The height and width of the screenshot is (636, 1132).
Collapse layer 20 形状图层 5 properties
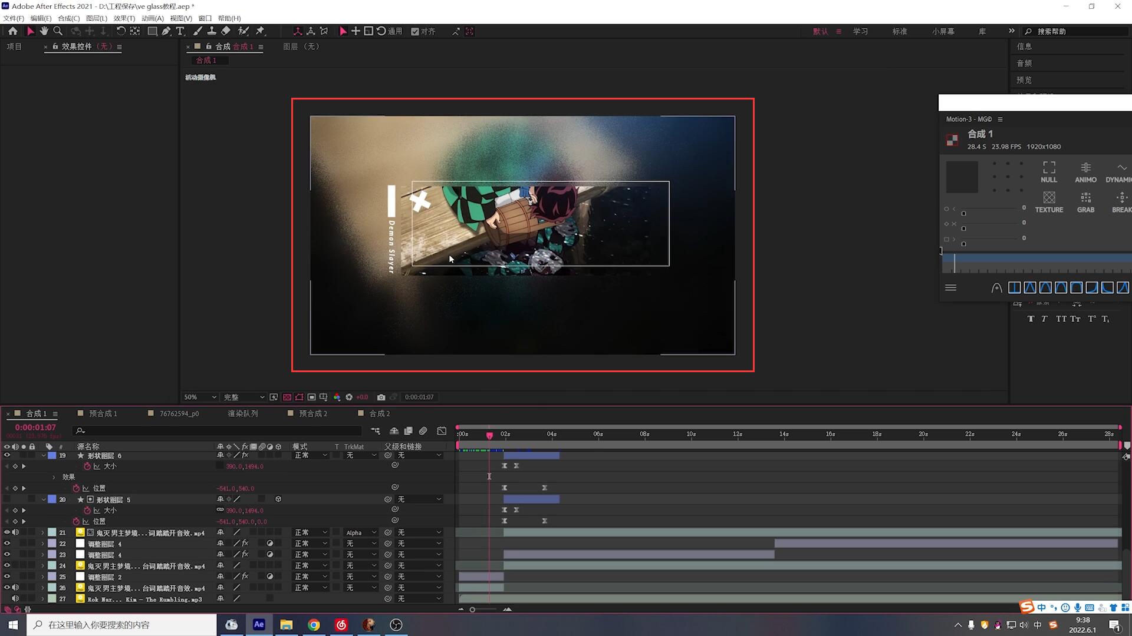click(x=44, y=499)
